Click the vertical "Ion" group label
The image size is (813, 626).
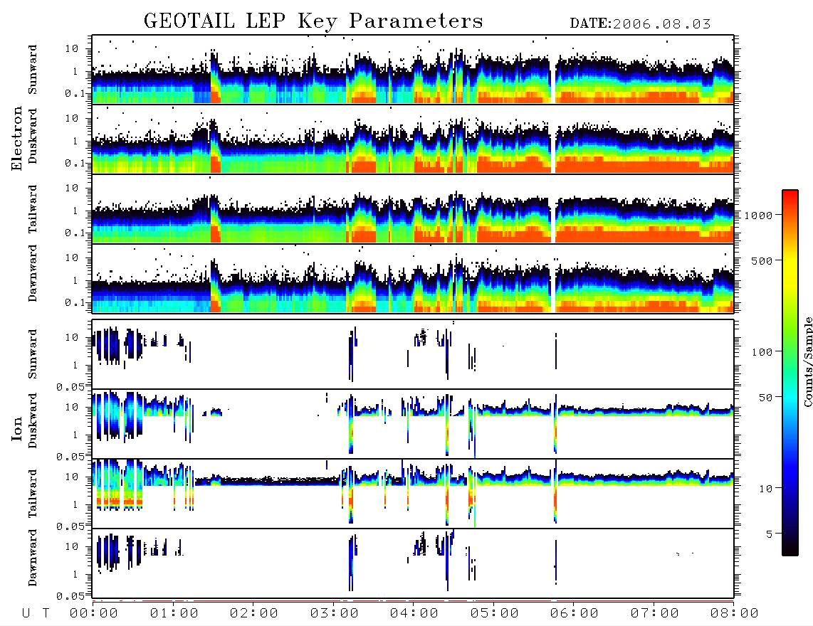[x=17, y=428]
